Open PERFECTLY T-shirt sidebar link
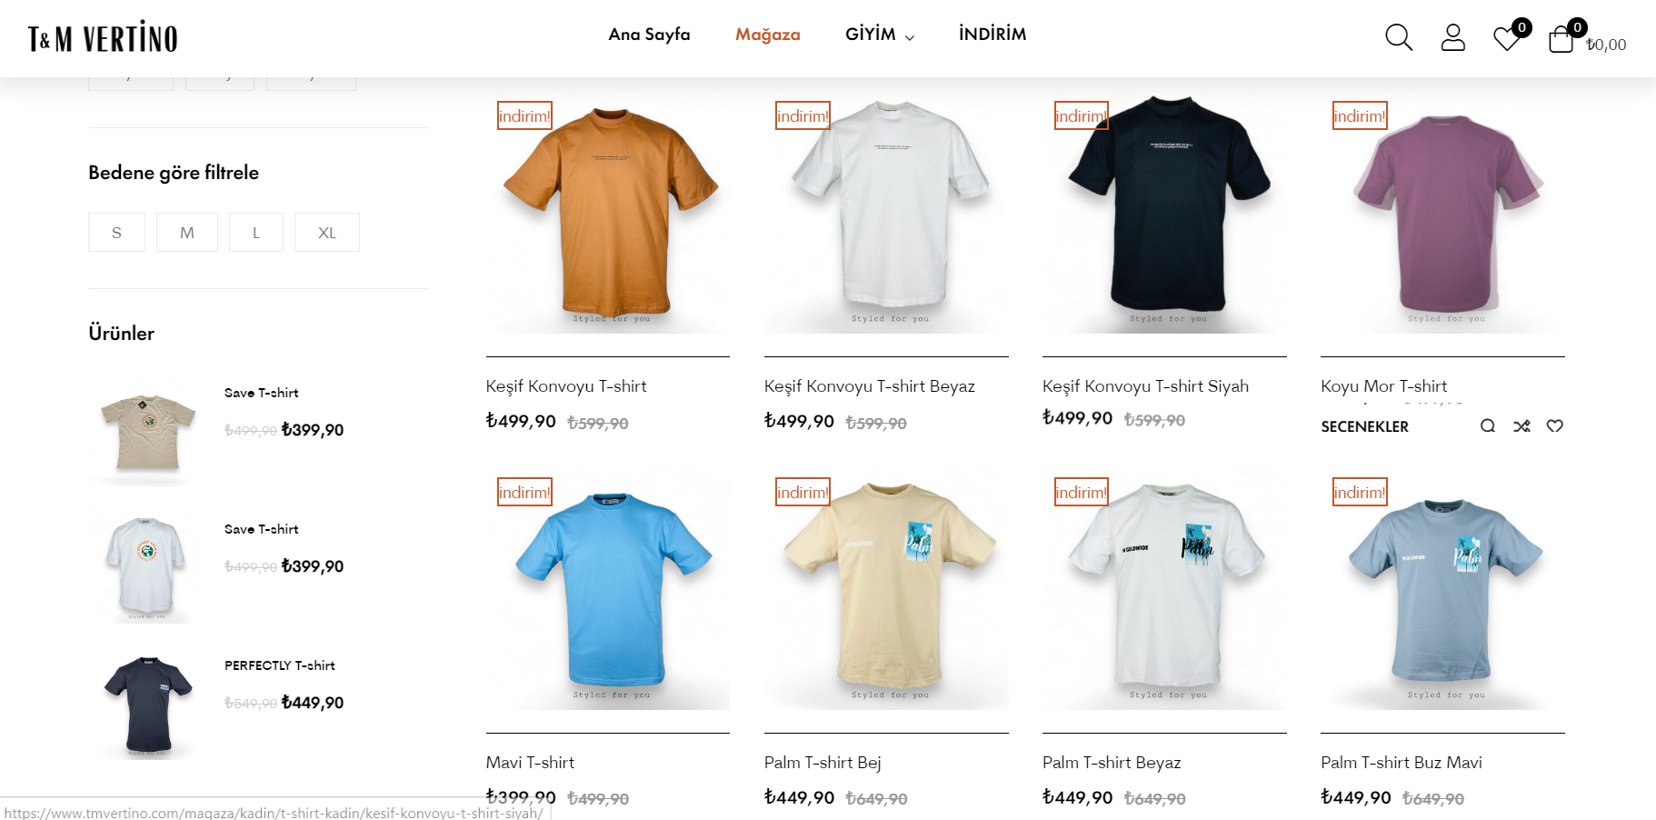This screenshot has width=1656, height=820. [x=280, y=665]
